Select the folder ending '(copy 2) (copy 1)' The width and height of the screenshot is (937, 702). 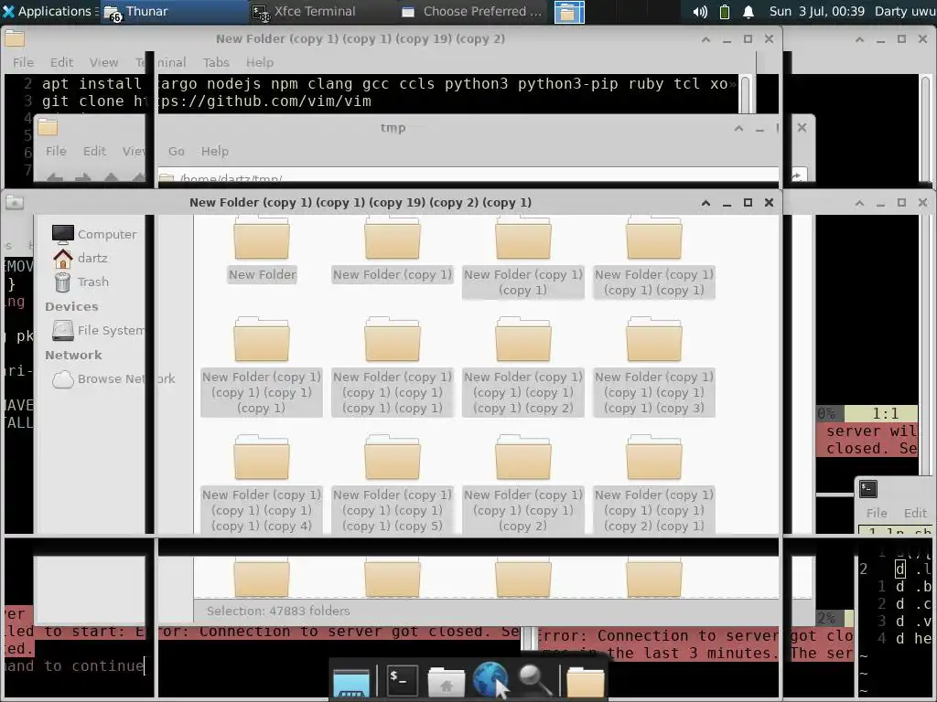653,484
